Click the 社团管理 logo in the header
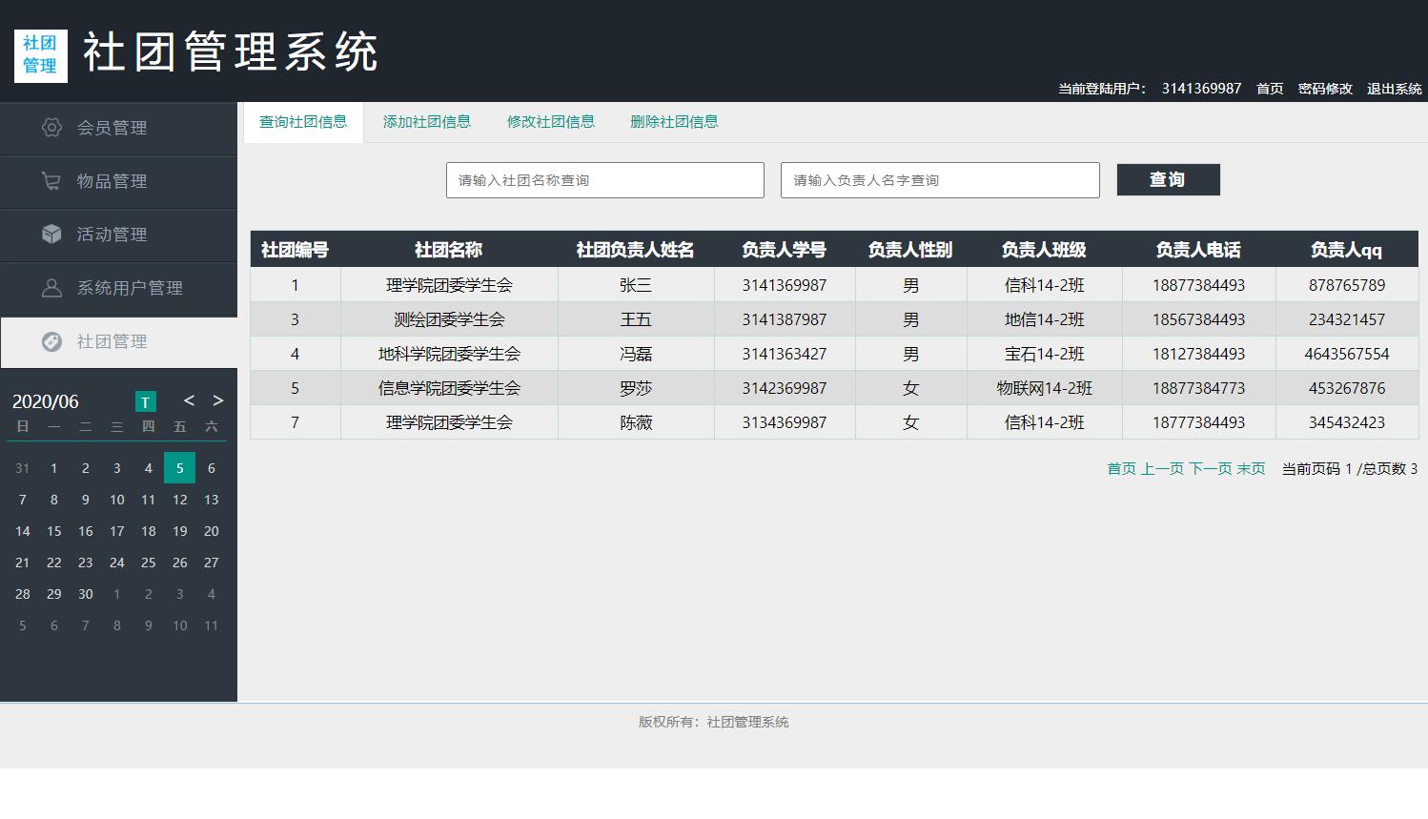 (x=40, y=54)
